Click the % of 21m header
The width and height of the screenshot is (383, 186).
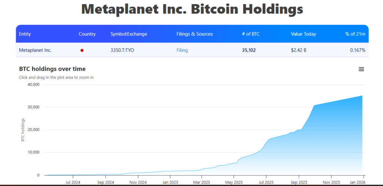(355, 34)
